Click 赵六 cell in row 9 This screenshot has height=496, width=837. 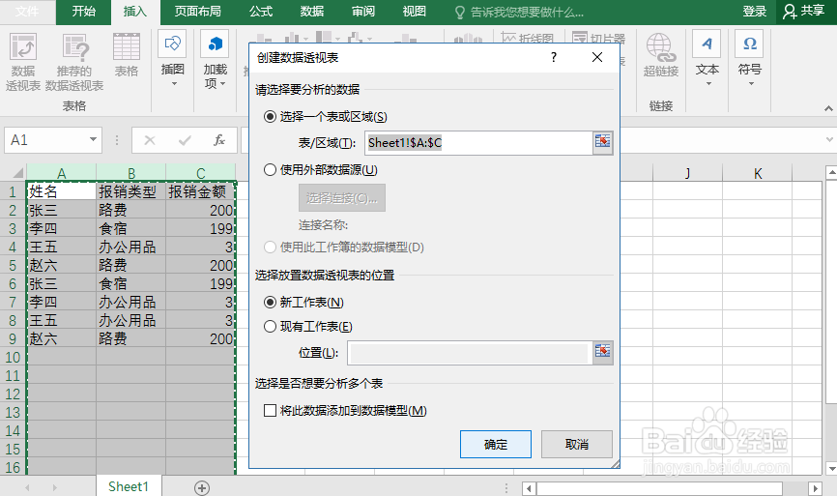(x=62, y=338)
